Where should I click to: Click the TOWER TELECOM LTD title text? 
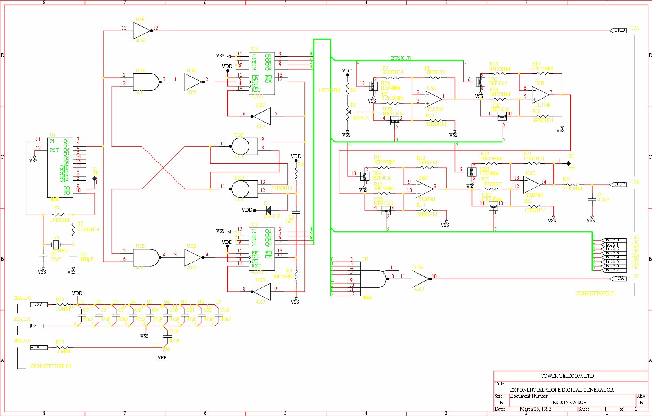point(567,376)
